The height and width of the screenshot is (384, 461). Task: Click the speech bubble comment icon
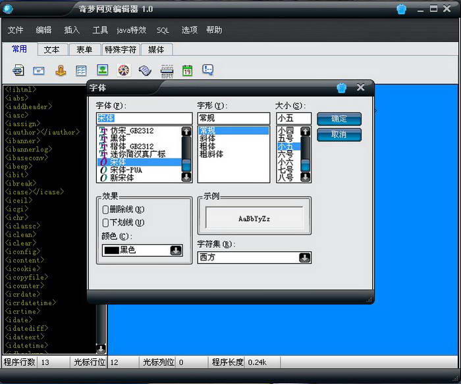coord(208,70)
